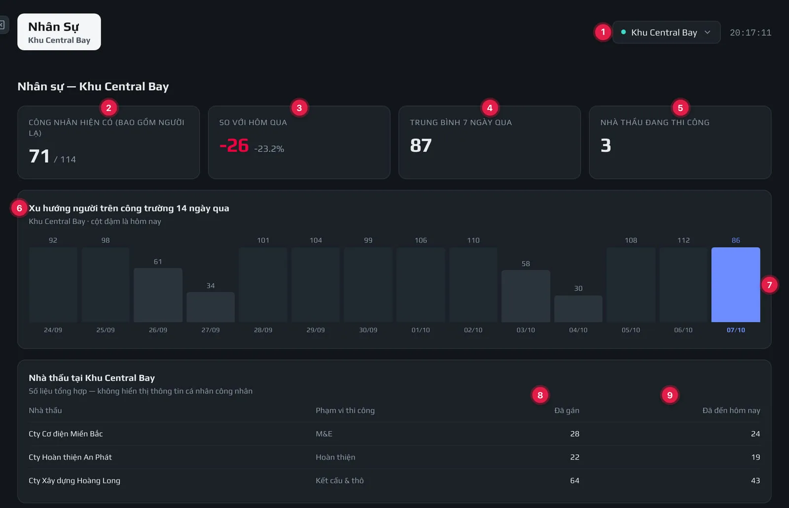Click the 'Phạm vi thi công' column header
Viewport: 789px width, 508px height.
tap(345, 410)
